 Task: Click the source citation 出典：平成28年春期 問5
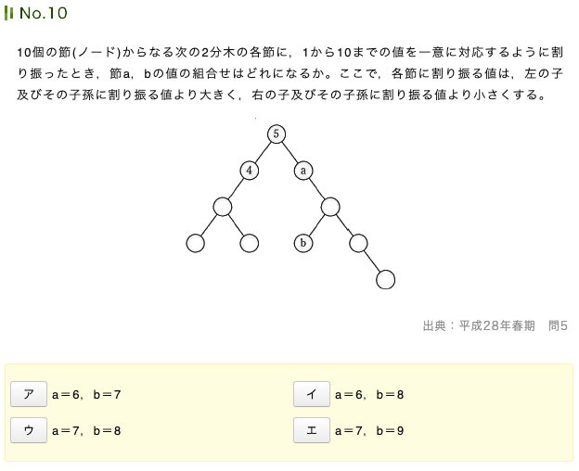click(494, 325)
